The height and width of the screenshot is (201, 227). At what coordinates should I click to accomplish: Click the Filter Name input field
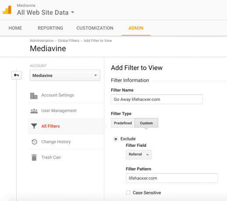click(x=157, y=99)
